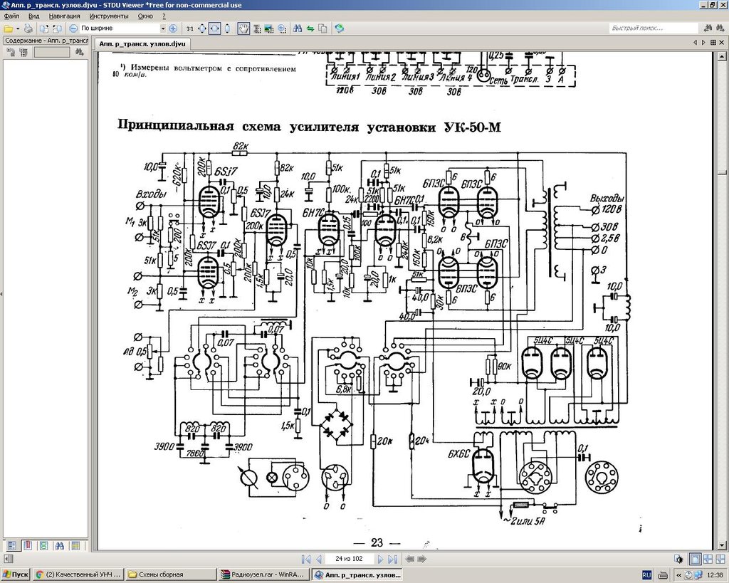Viewport: 729px width, 583px height.
Task: Select the text selection tool
Action: point(256,28)
